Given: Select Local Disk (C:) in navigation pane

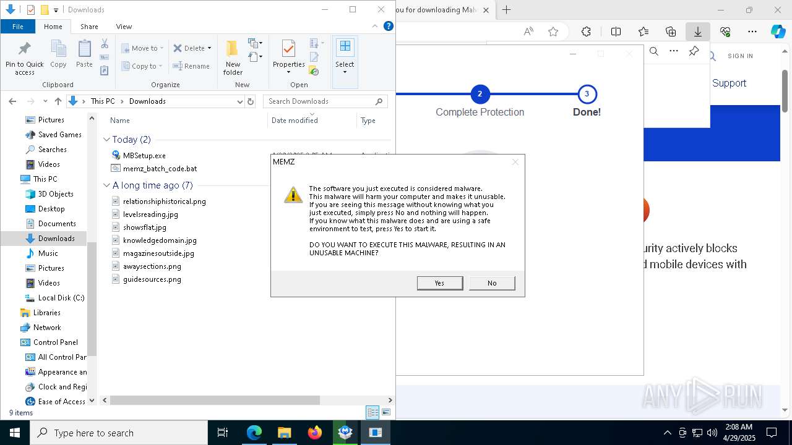Looking at the screenshot, I should 61,298.
